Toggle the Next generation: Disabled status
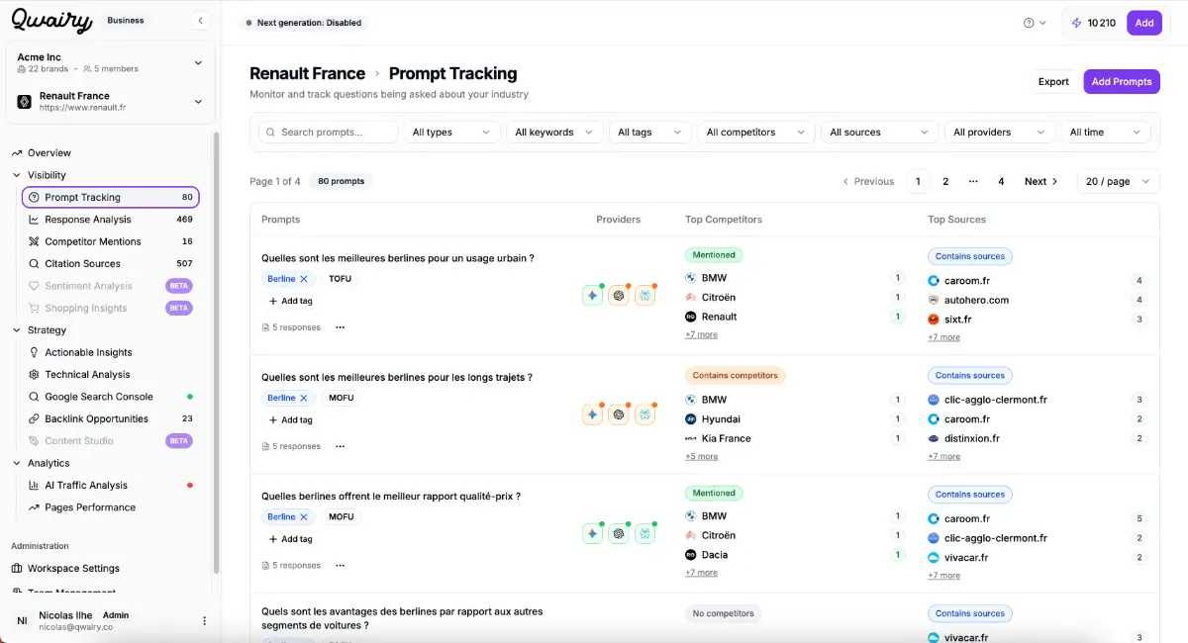Viewport: 1188px width, 643px height. (x=303, y=23)
